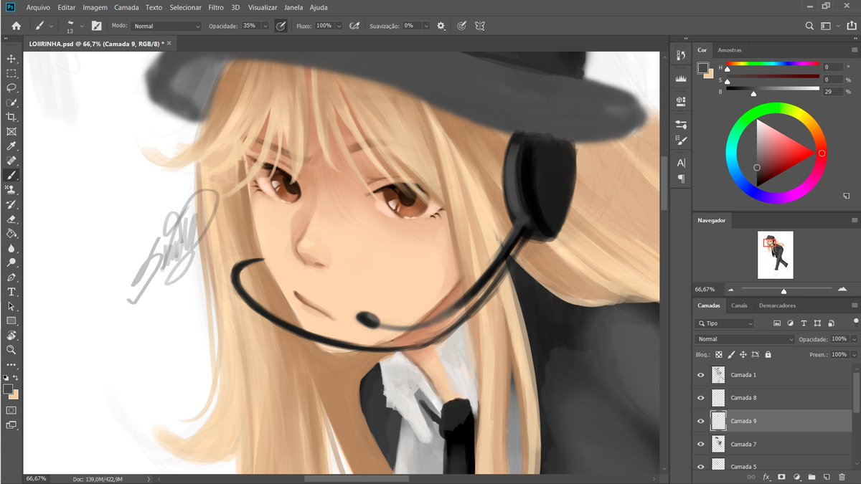Open smoothing options gear icon

[441, 26]
